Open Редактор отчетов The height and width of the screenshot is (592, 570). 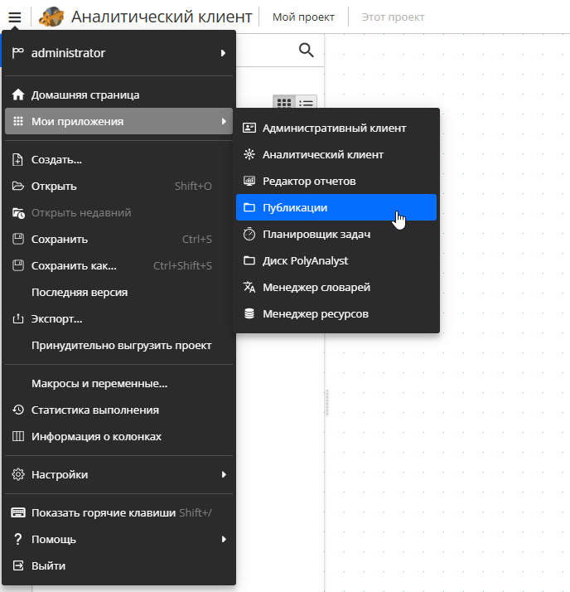point(336,182)
